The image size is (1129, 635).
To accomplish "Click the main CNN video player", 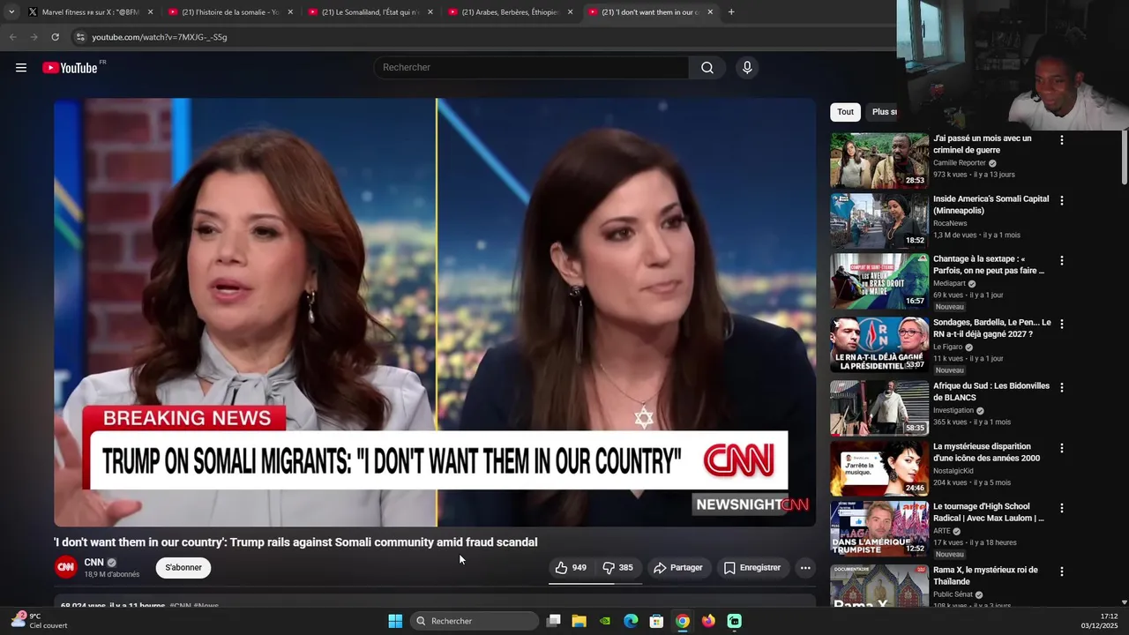I will tap(435, 312).
